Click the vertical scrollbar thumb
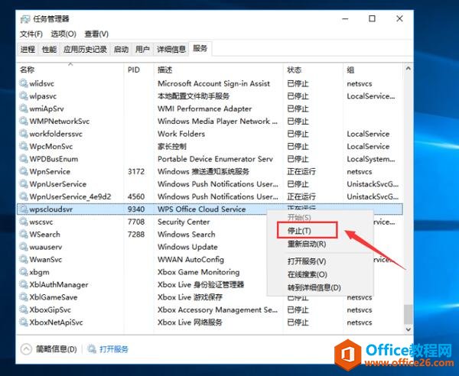Image resolution: width=459 pixels, height=376 pixels. [x=409, y=314]
